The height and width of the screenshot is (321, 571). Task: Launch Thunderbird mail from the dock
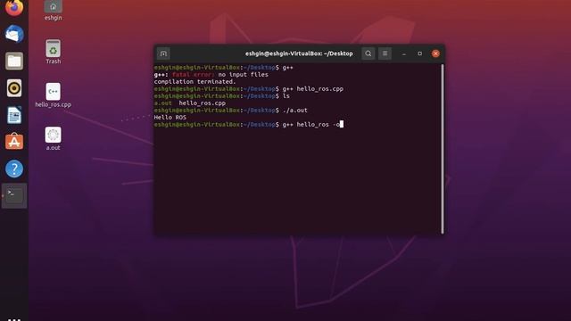14,34
